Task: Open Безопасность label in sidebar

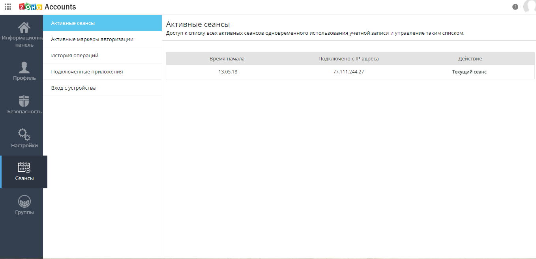Action: pyautogui.click(x=24, y=112)
